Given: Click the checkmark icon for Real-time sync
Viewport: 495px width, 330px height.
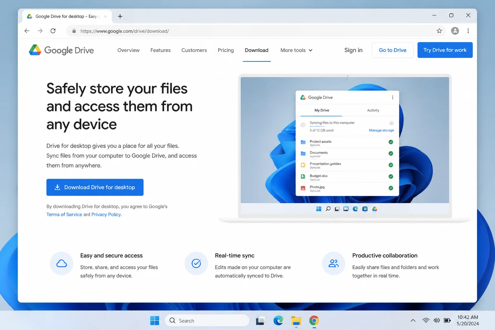Looking at the screenshot, I should click(x=196, y=263).
